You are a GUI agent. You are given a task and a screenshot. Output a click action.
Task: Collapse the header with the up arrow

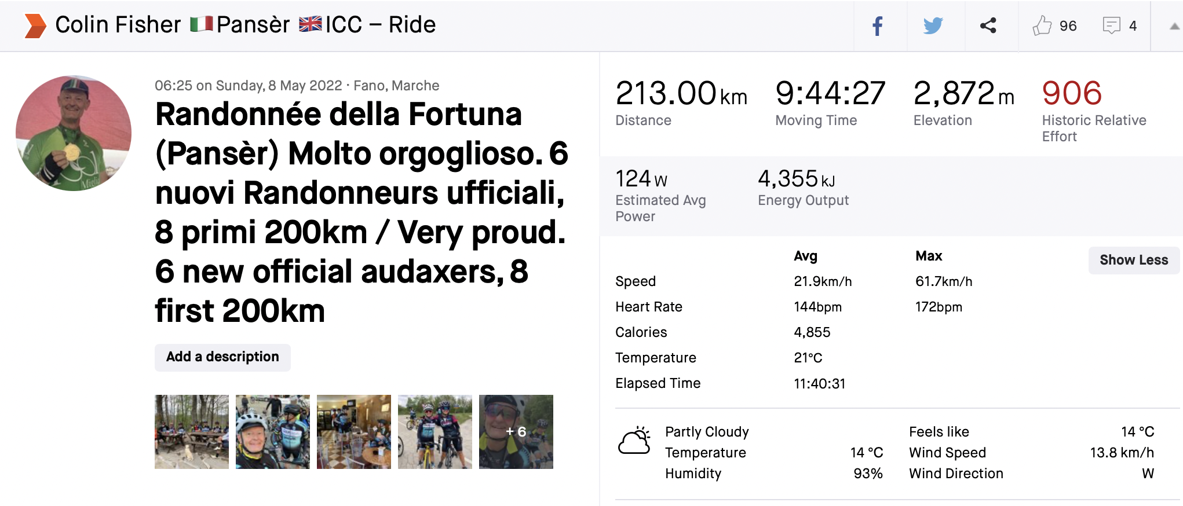pos(1174,26)
